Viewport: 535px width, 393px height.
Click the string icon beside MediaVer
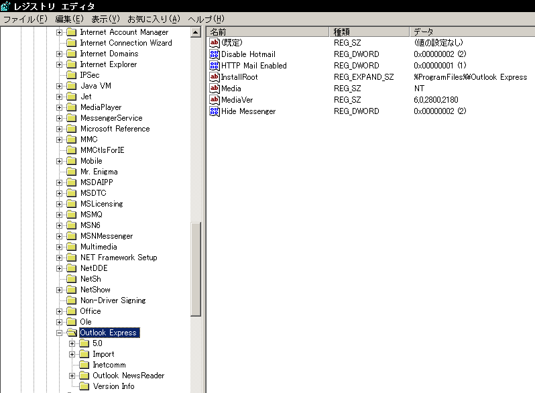click(215, 100)
